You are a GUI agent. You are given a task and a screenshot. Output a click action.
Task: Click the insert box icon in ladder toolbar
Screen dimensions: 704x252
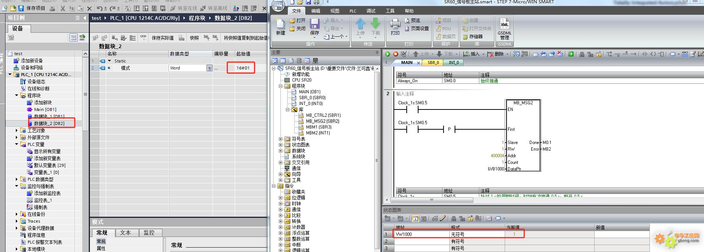point(661,54)
